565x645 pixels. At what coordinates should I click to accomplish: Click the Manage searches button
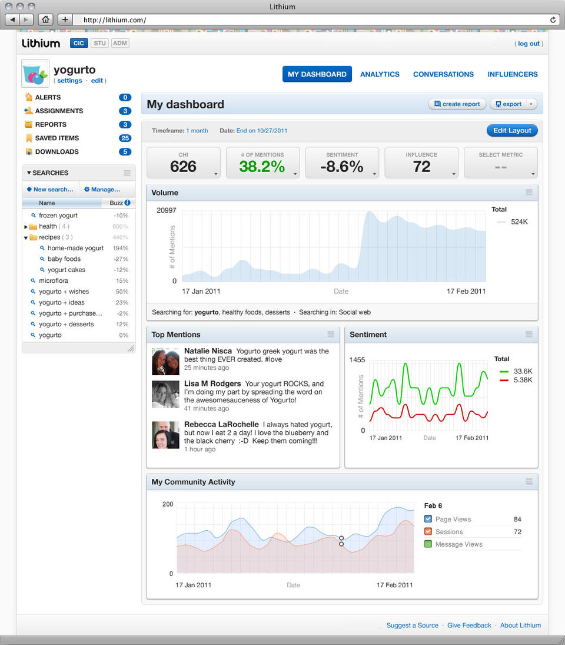tap(102, 189)
